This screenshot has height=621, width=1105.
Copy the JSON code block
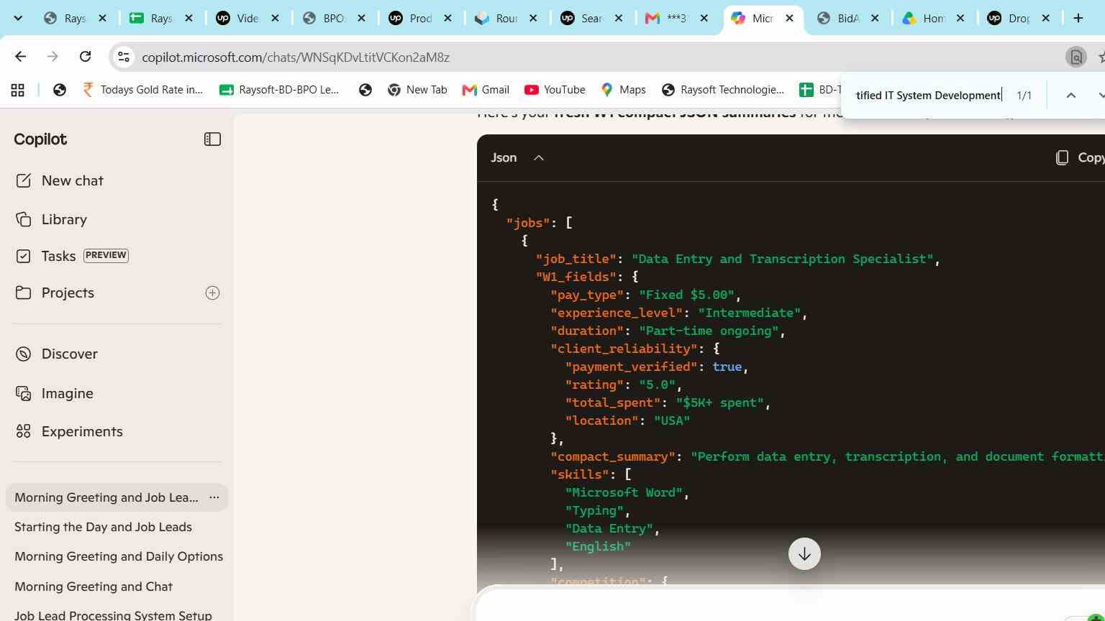tap(1080, 157)
